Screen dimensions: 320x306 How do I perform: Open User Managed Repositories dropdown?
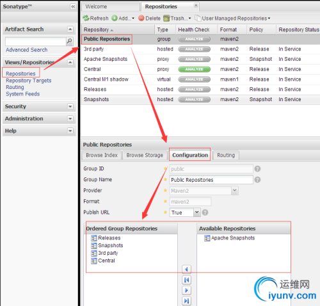232,19
